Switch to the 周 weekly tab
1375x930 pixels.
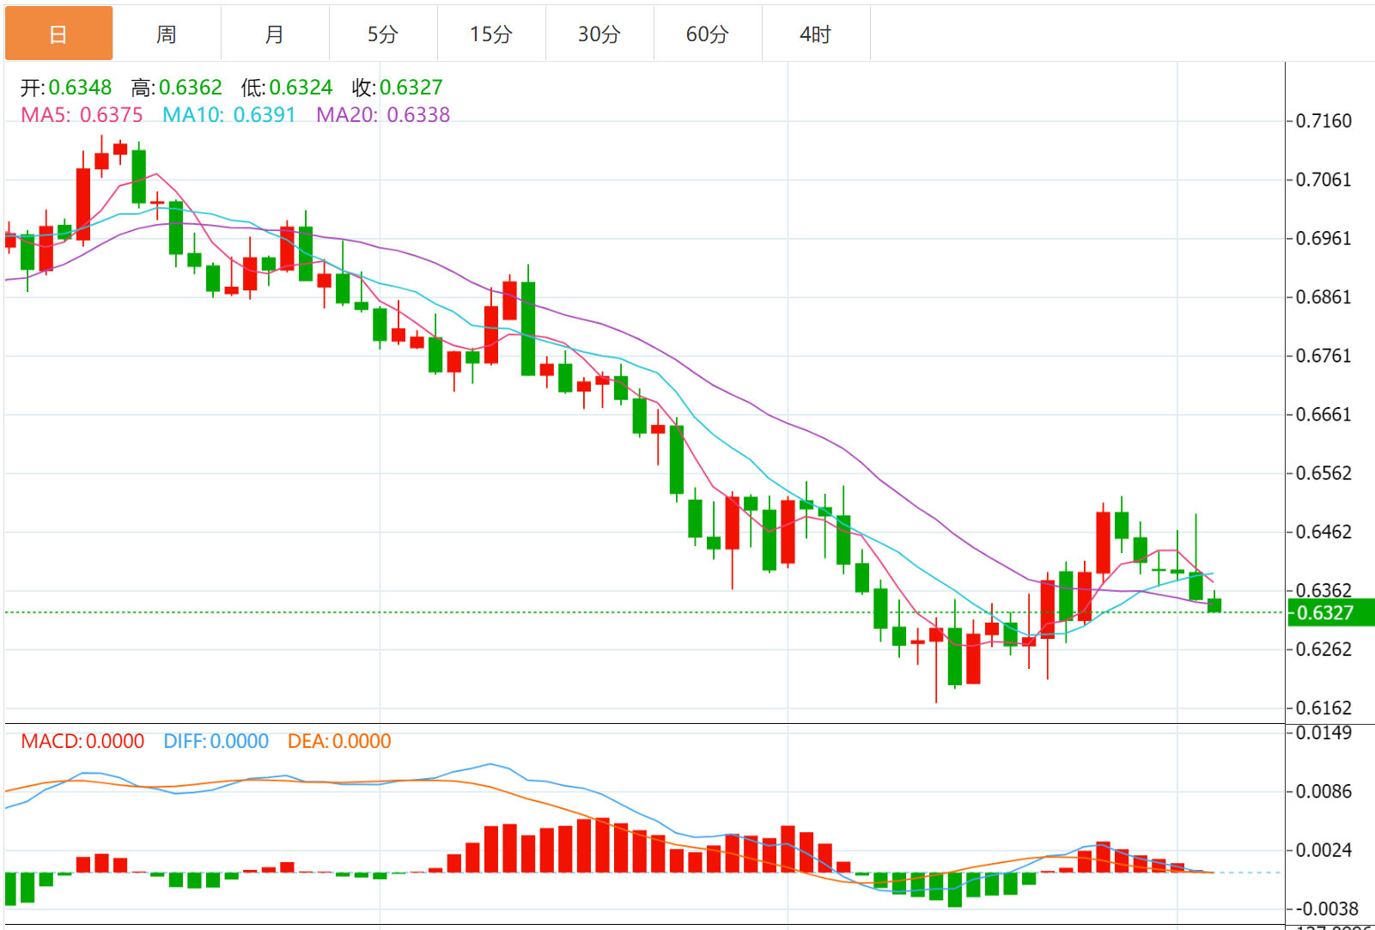coord(167,34)
